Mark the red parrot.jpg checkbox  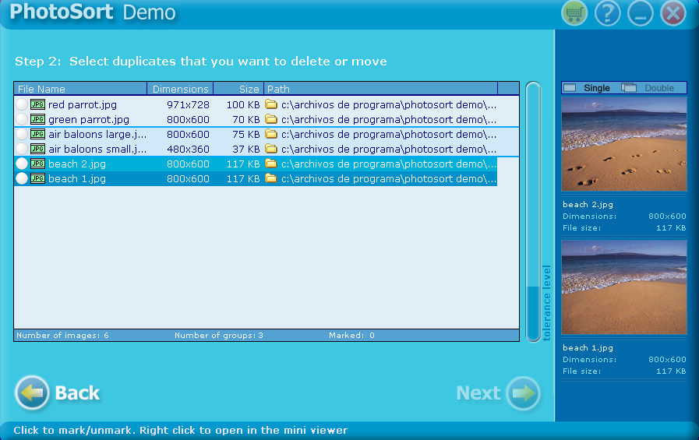click(22, 104)
